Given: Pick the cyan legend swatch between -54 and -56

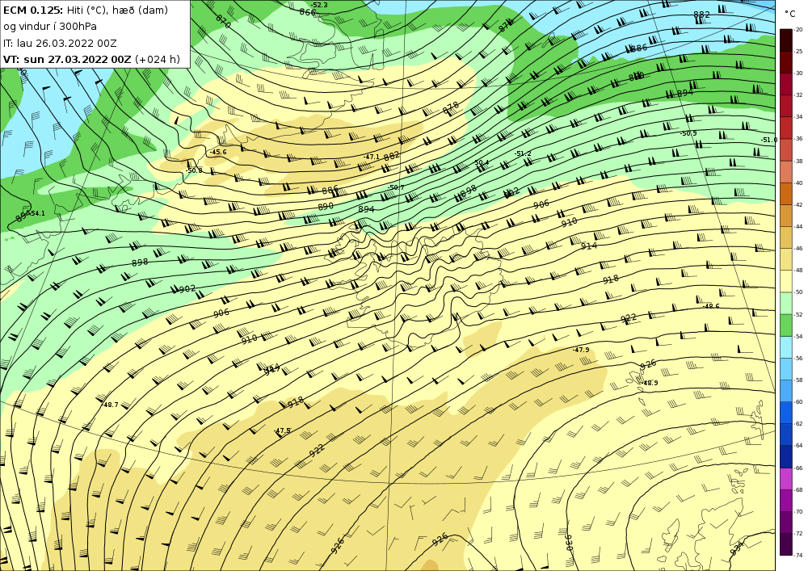Looking at the screenshot, I should click(x=786, y=347).
